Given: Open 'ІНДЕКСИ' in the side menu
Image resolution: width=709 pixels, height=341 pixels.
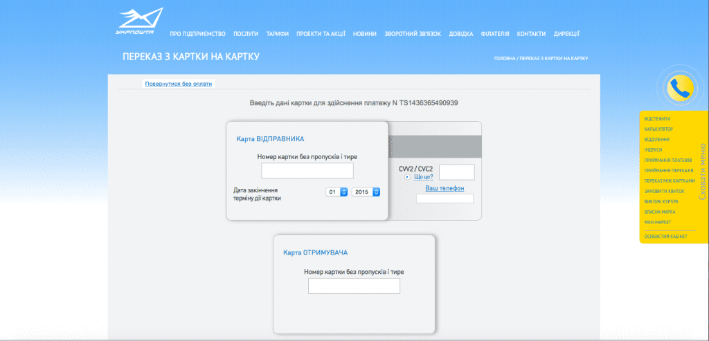Looking at the screenshot, I should tap(654, 150).
